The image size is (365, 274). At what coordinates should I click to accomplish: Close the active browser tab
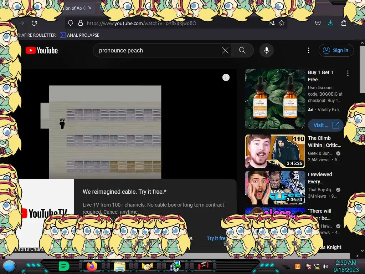(x=90, y=8)
